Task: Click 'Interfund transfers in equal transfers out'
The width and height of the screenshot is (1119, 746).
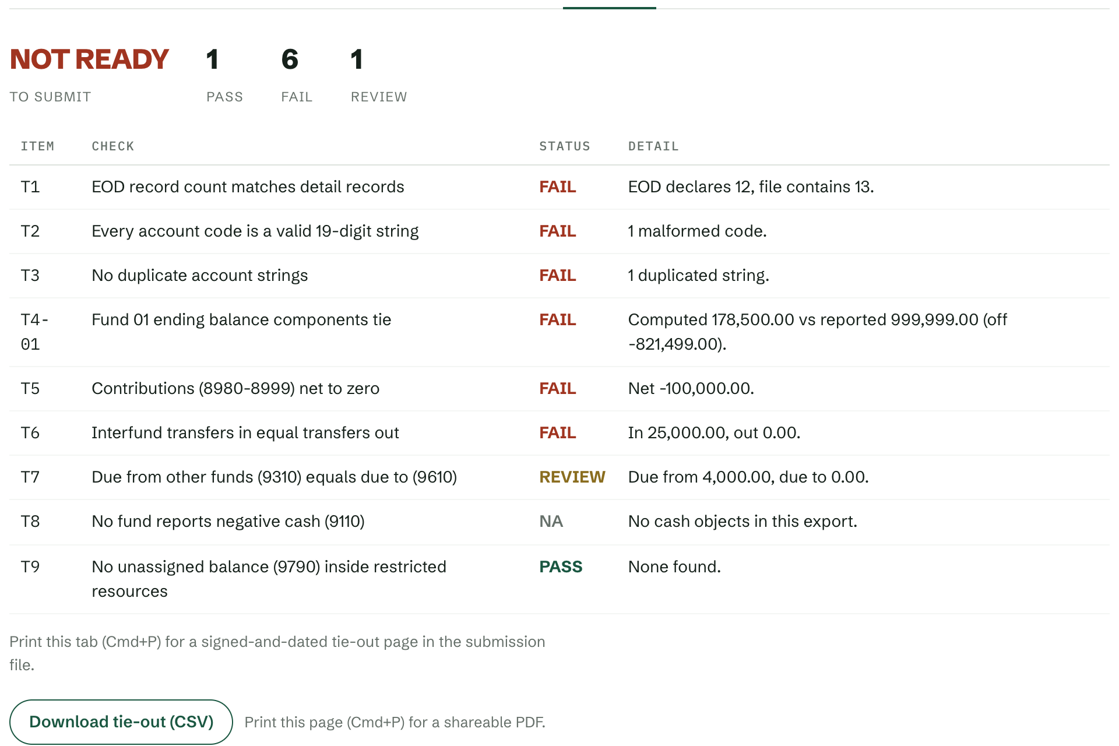Action: [x=245, y=433]
